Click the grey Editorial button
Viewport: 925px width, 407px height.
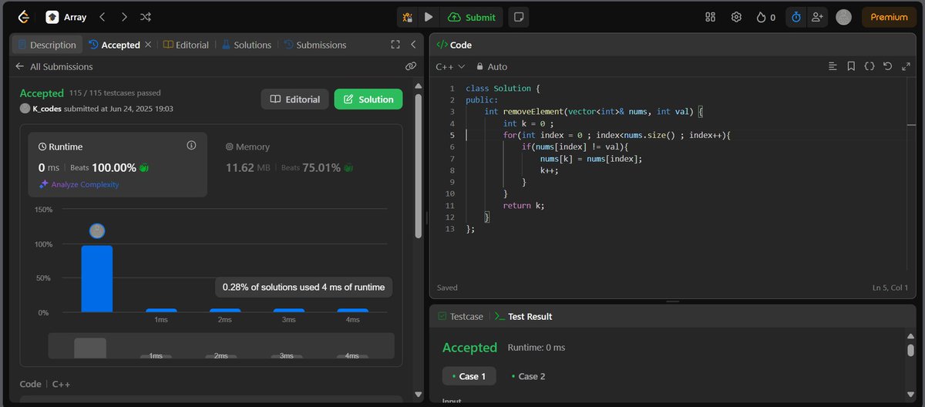[295, 99]
